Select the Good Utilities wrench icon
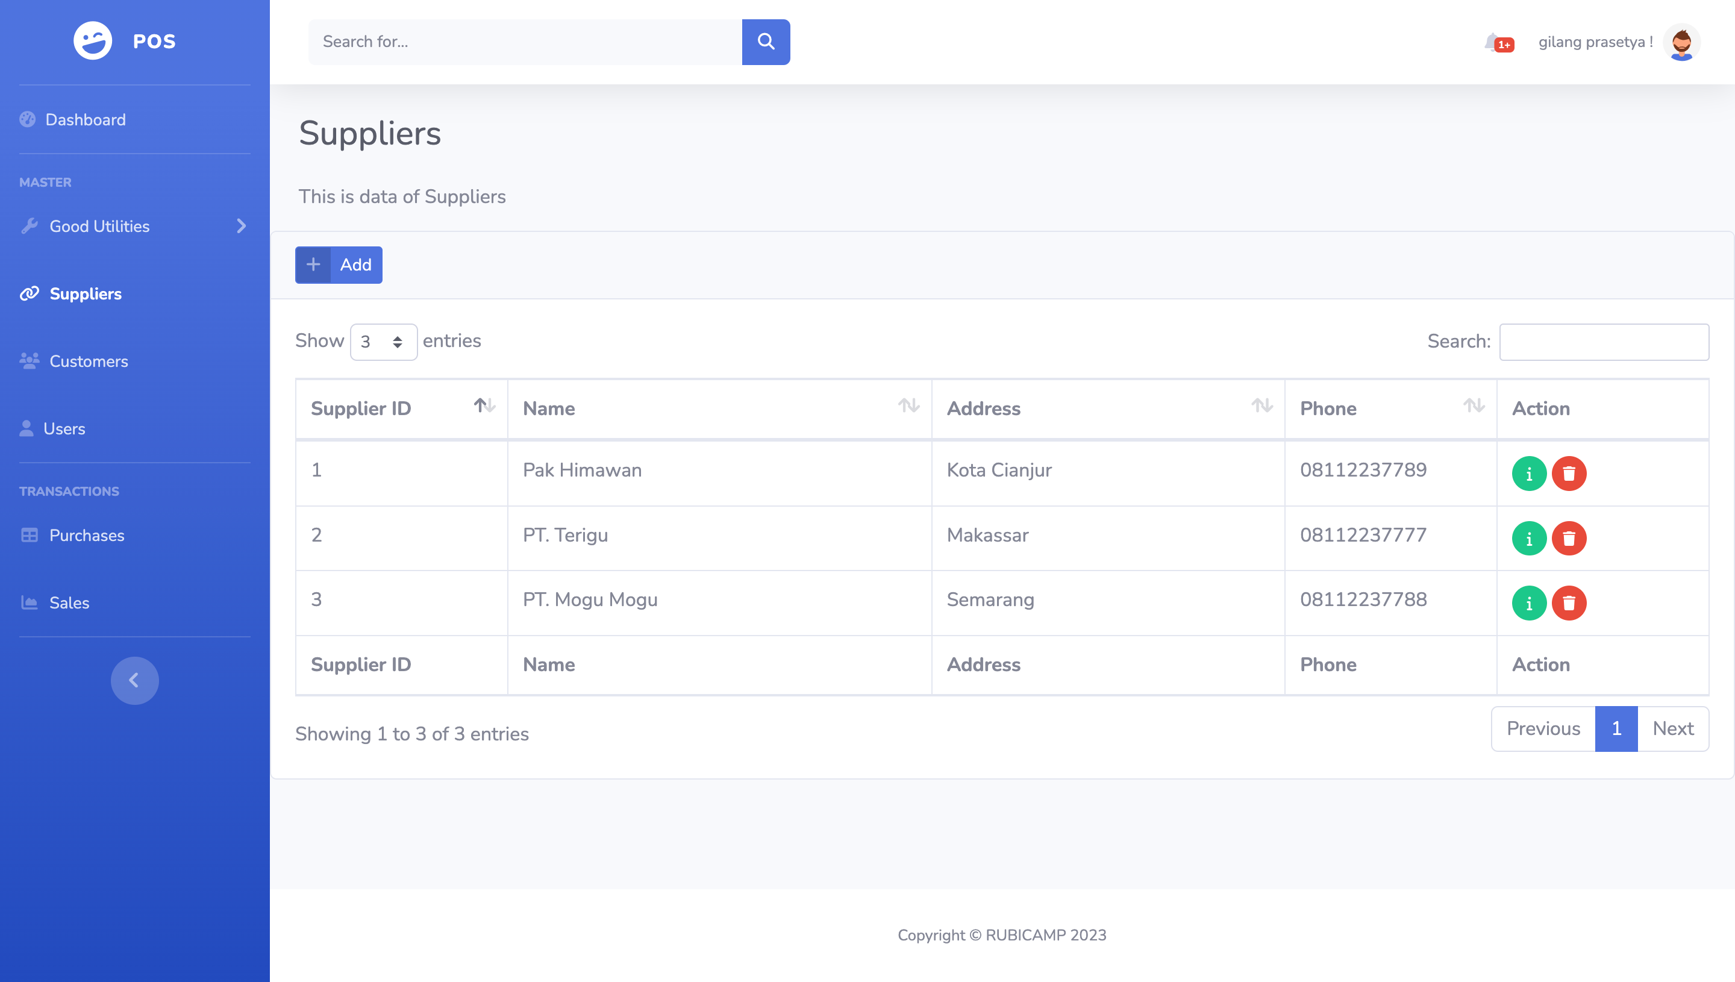The image size is (1735, 982). click(30, 226)
